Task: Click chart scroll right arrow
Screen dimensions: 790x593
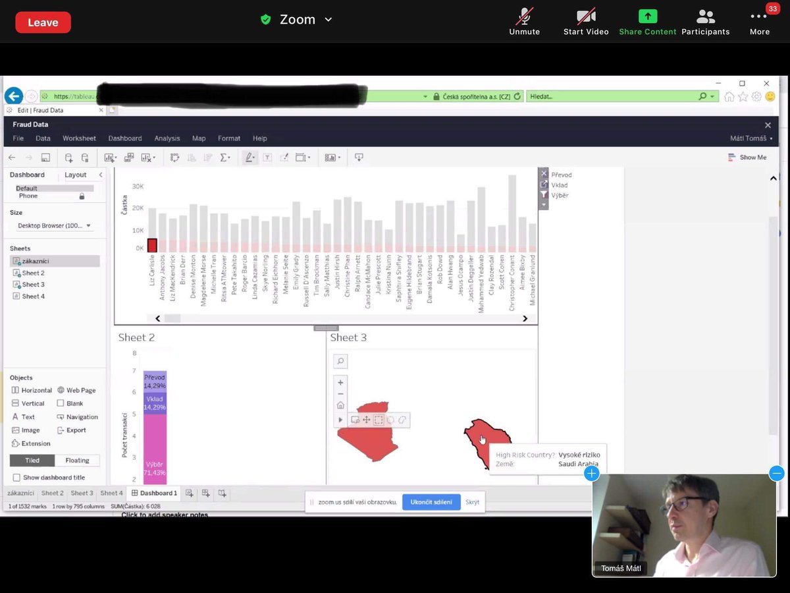Action: [525, 318]
